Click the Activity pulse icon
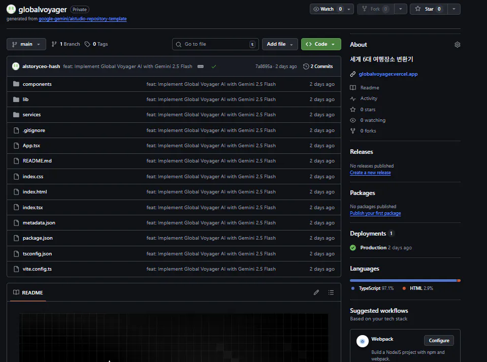 point(353,98)
